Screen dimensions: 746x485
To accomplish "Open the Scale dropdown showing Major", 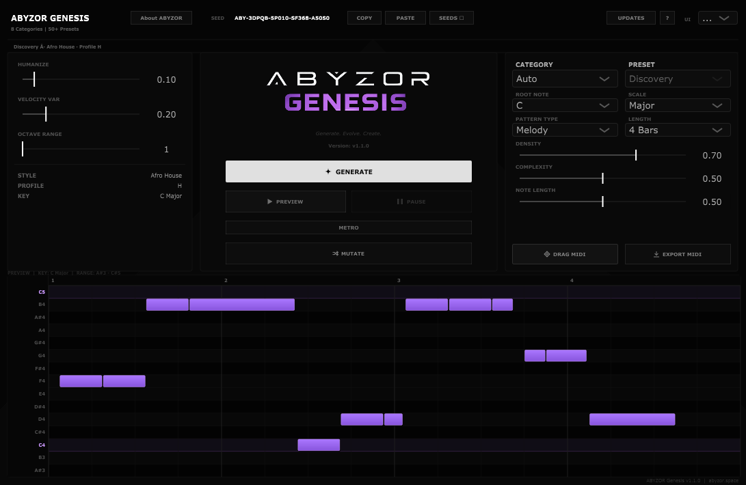I will pos(678,106).
